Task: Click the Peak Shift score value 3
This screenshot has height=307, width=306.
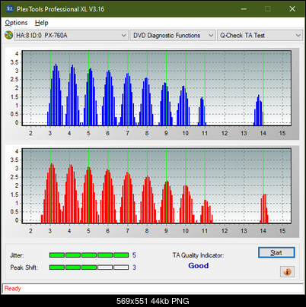Action: [134, 267]
